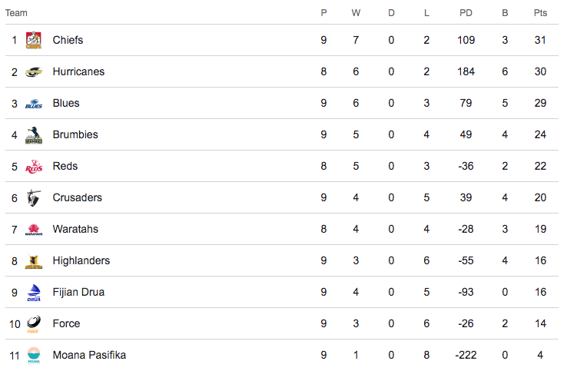Click the Brumbies team logo
Viewport: 567px width, 381px height.
[x=33, y=135]
